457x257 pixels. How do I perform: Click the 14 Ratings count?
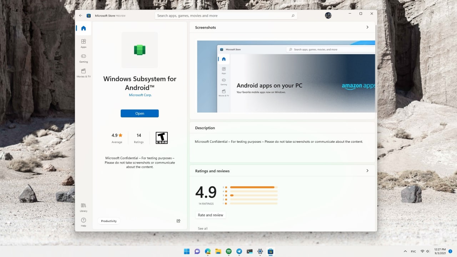[x=139, y=138]
